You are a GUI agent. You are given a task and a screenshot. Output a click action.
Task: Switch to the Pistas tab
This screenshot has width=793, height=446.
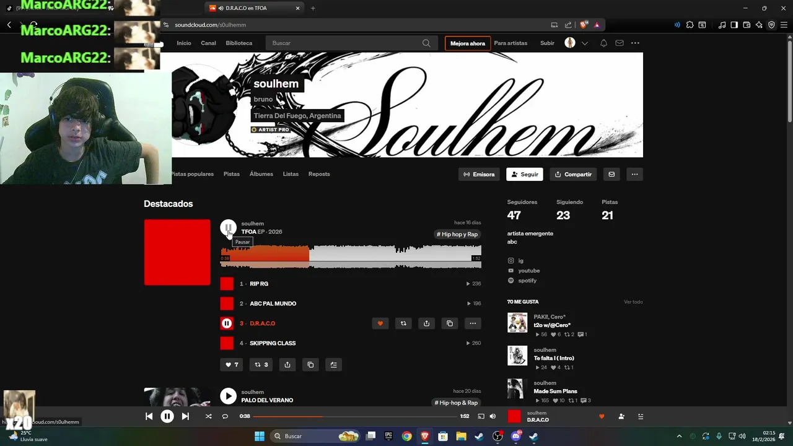(x=232, y=174)
